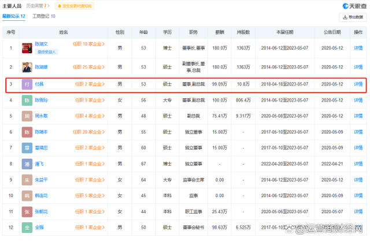The width and height of the screenshot is (370, 242).
Task: Open 张朝花's profile name link
Action: click(41, 211)
